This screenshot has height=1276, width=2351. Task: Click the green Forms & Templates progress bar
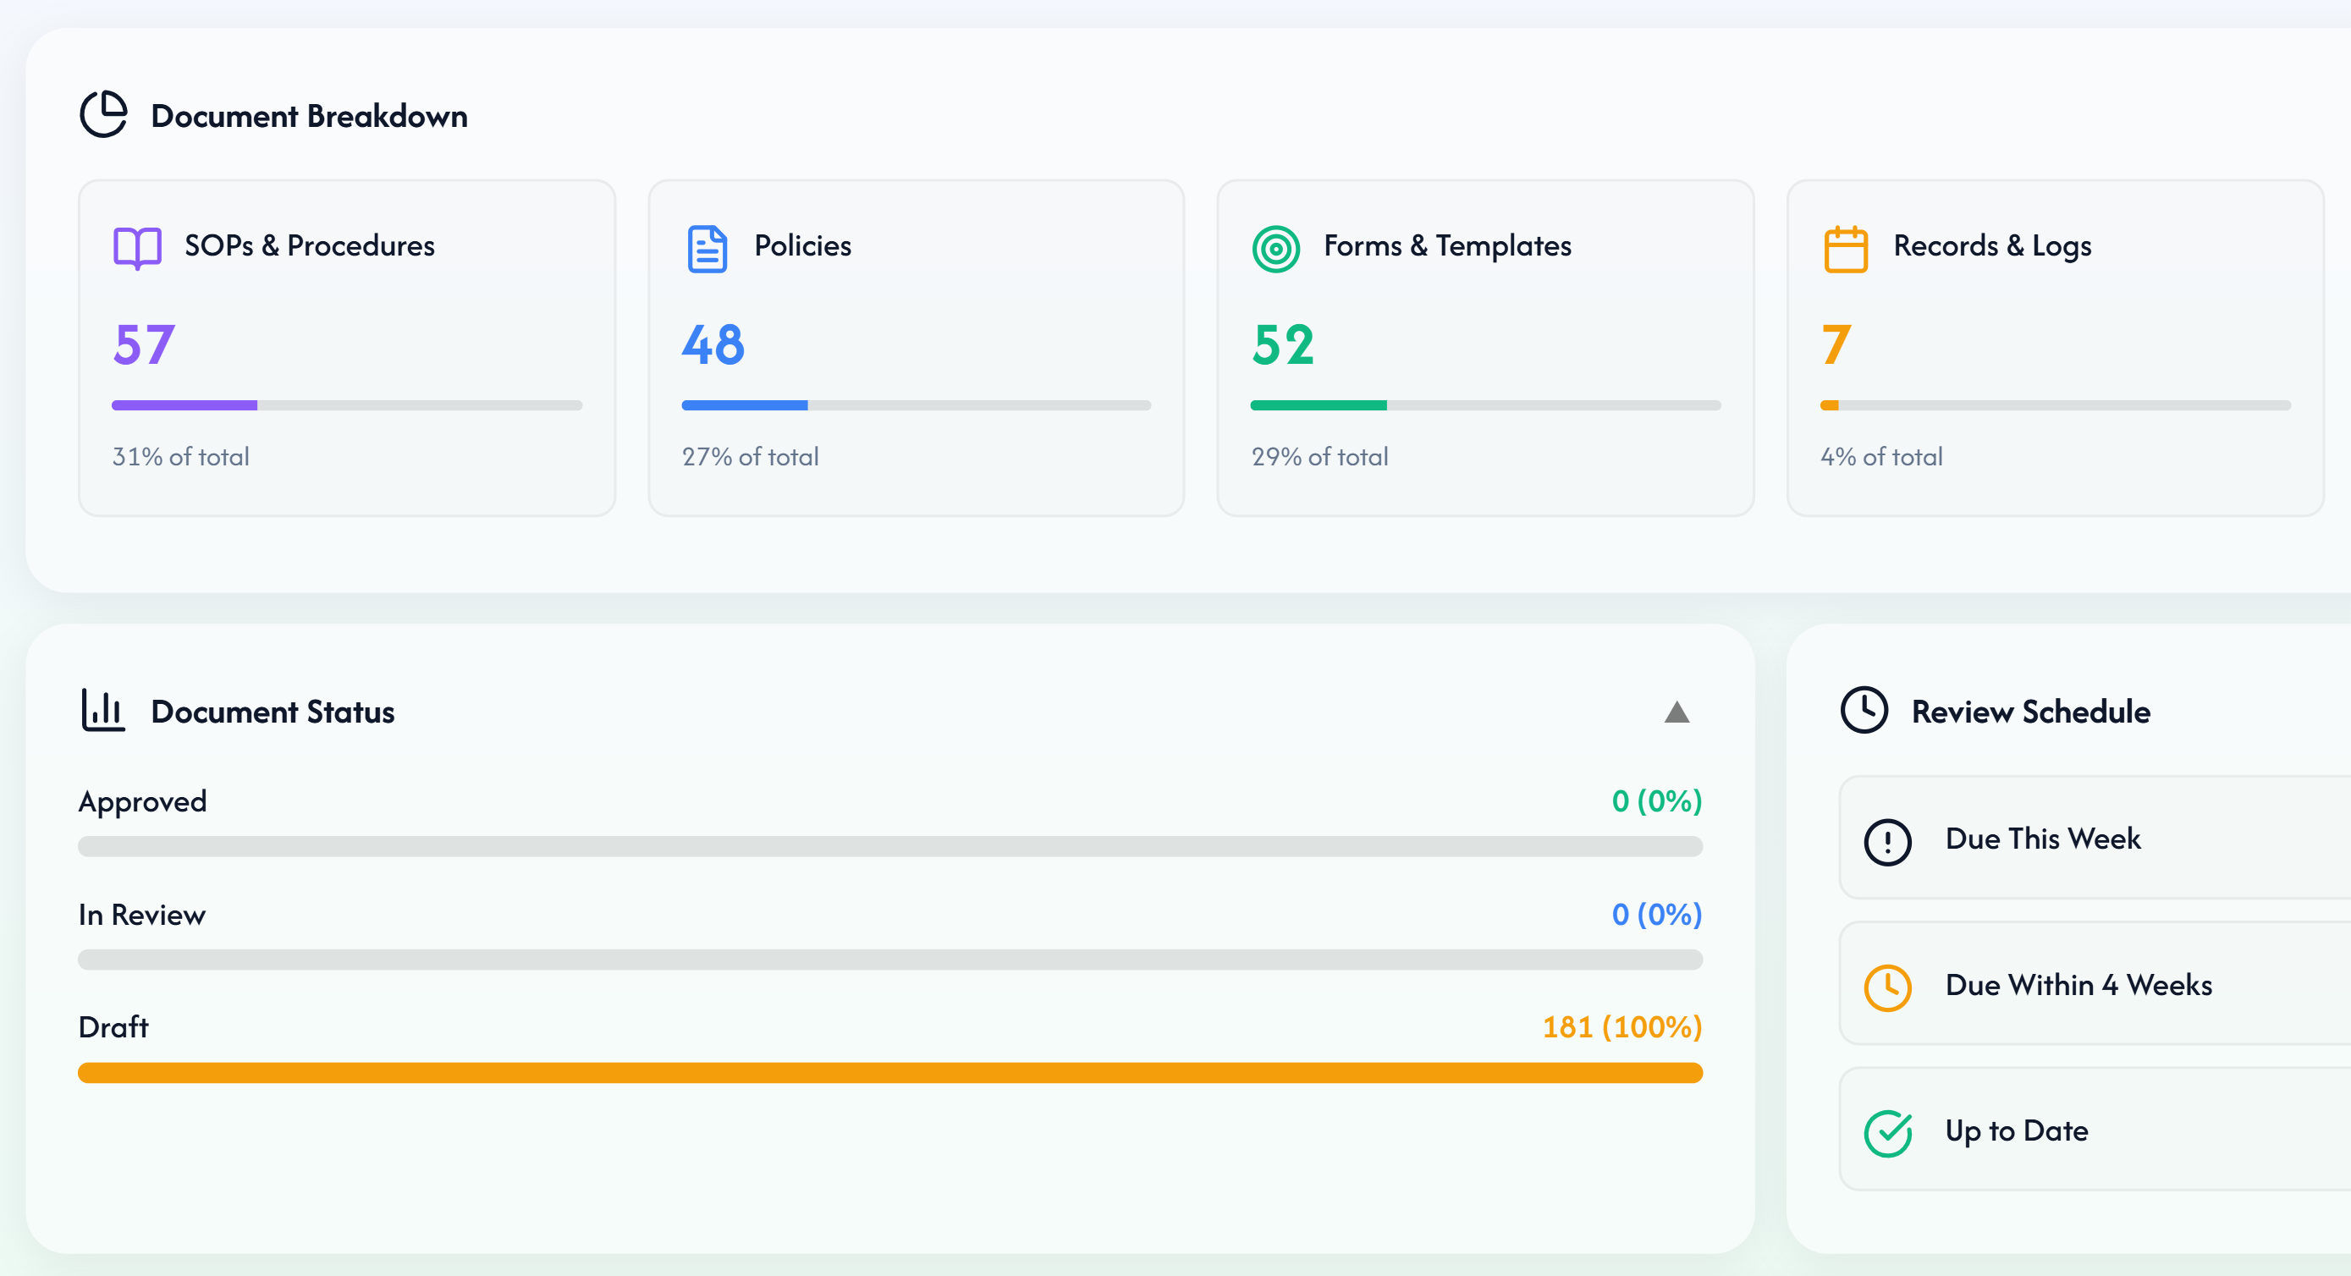[x=1318, y=405]
